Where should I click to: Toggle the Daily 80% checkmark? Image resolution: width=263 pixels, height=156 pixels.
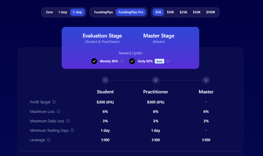tap(132, 61)
